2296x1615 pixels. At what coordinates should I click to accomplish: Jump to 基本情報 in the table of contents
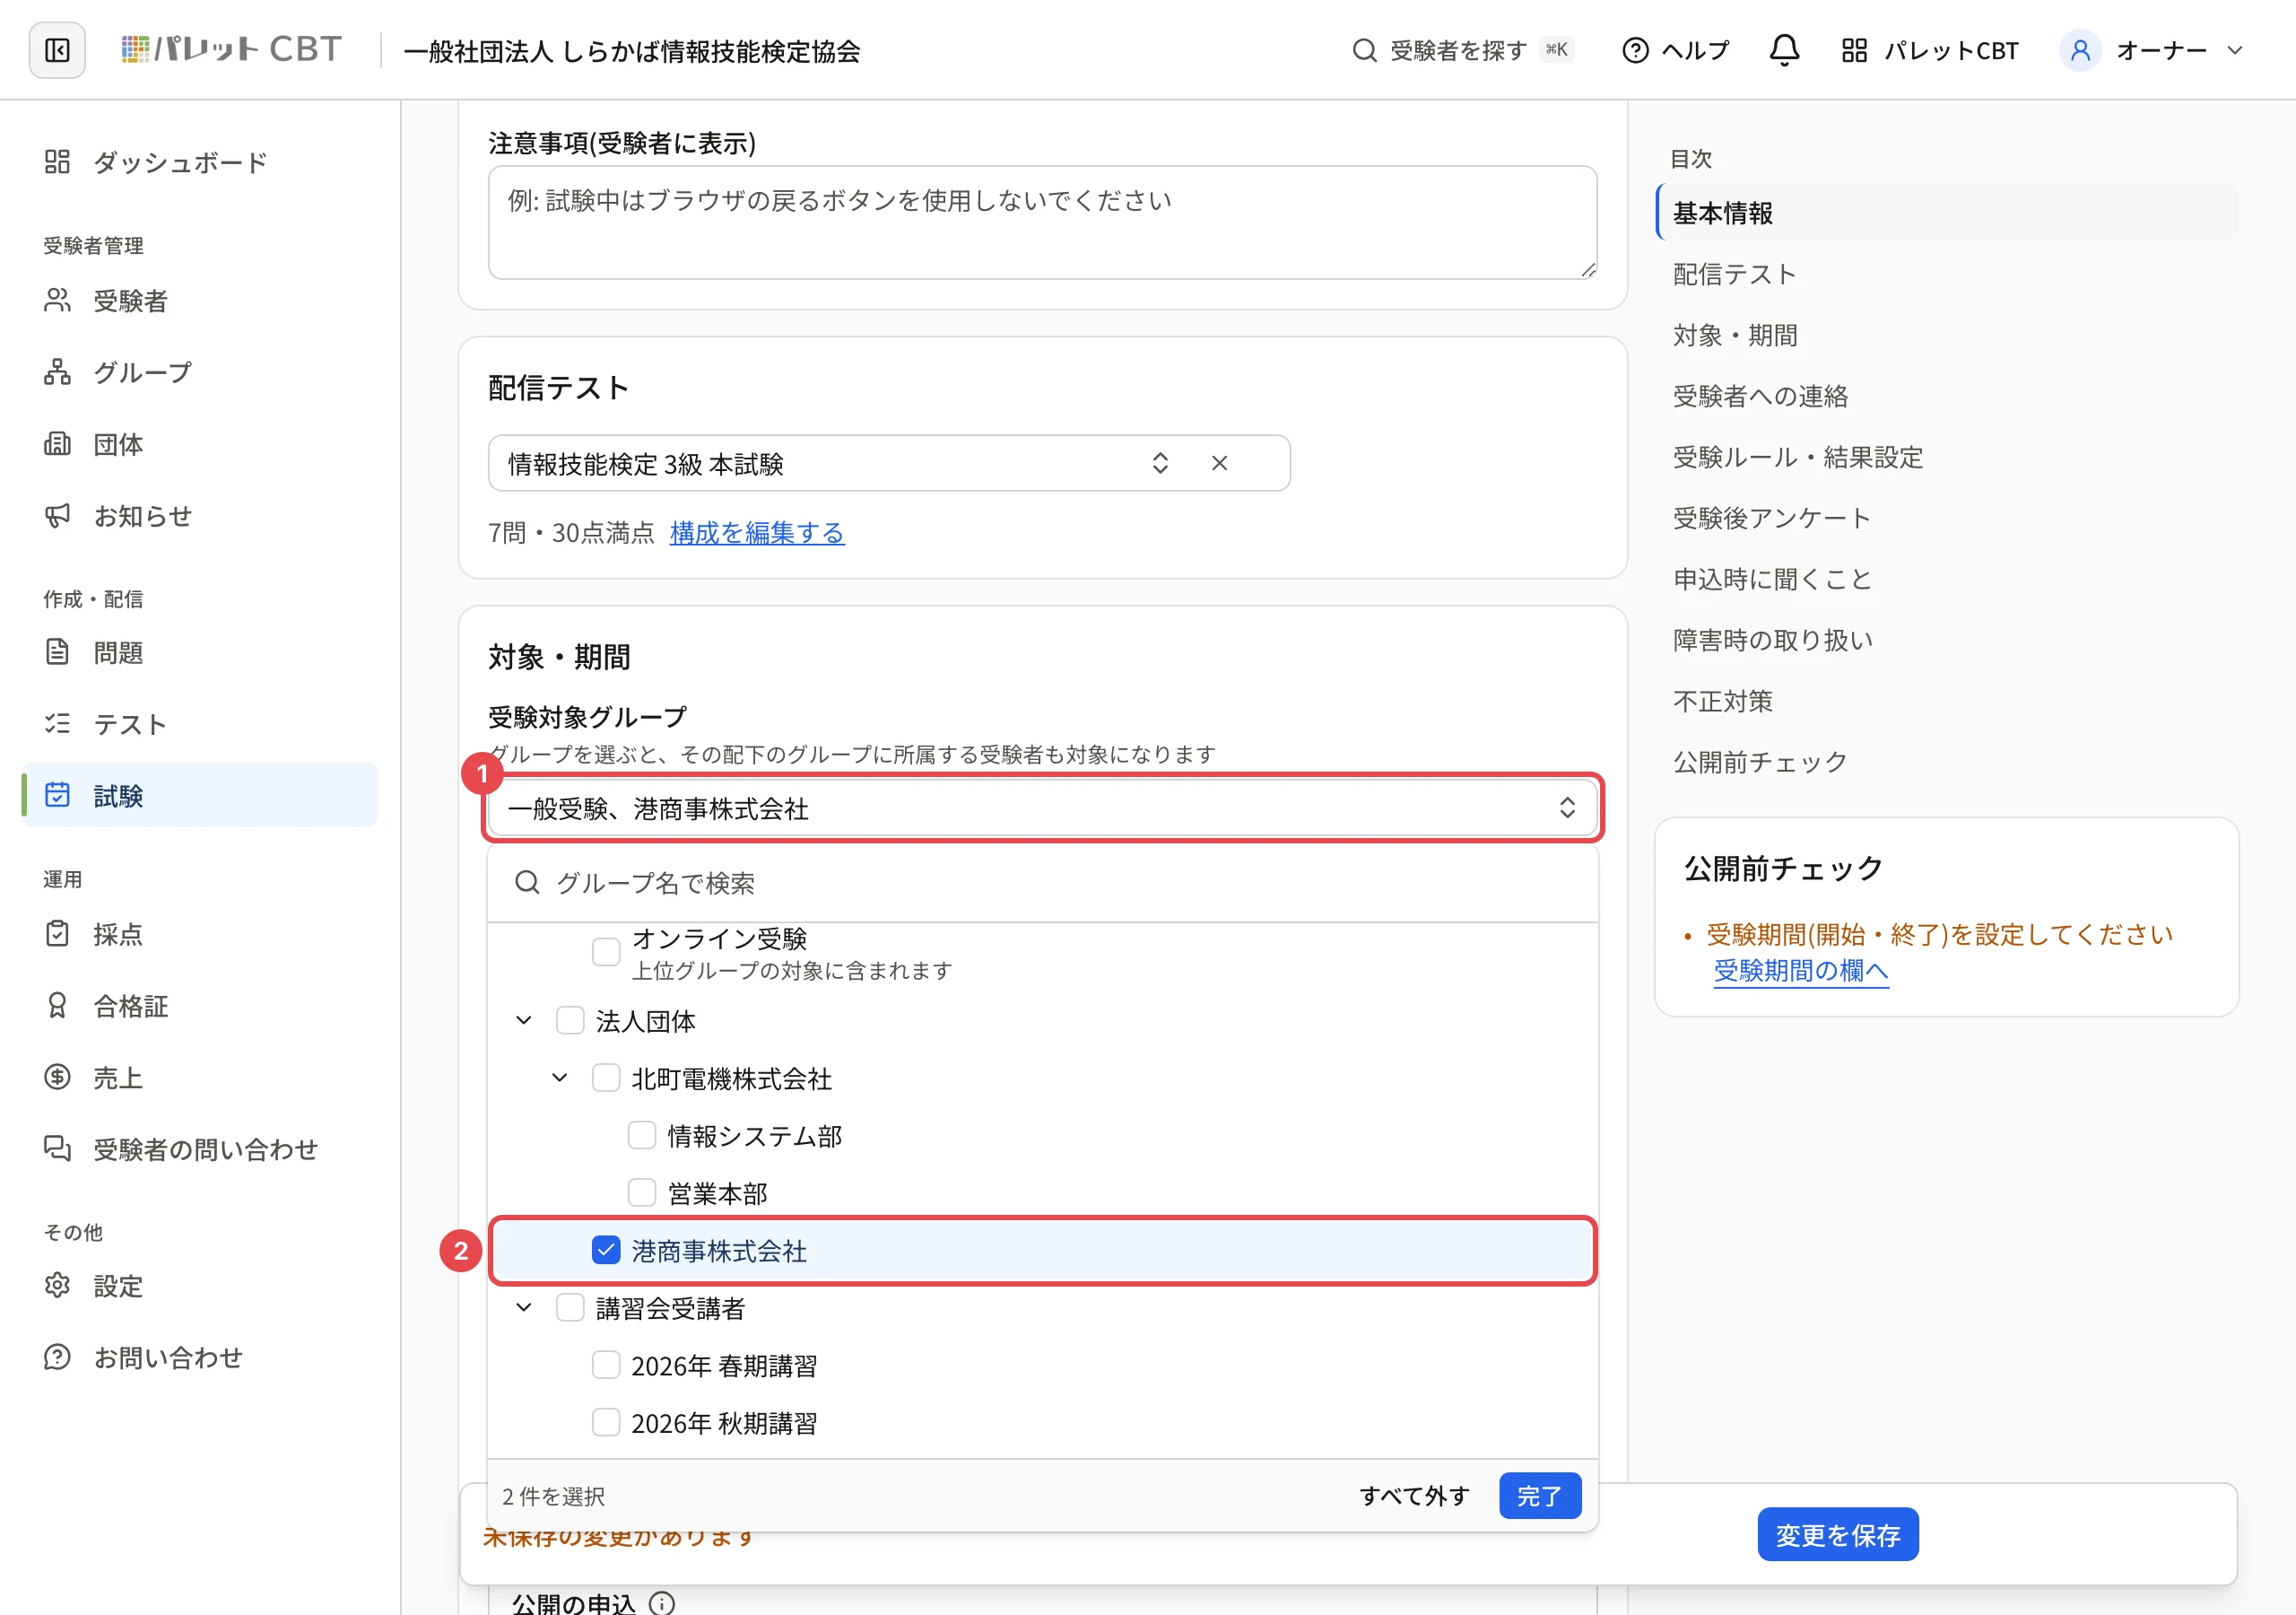coord(1946,212)
